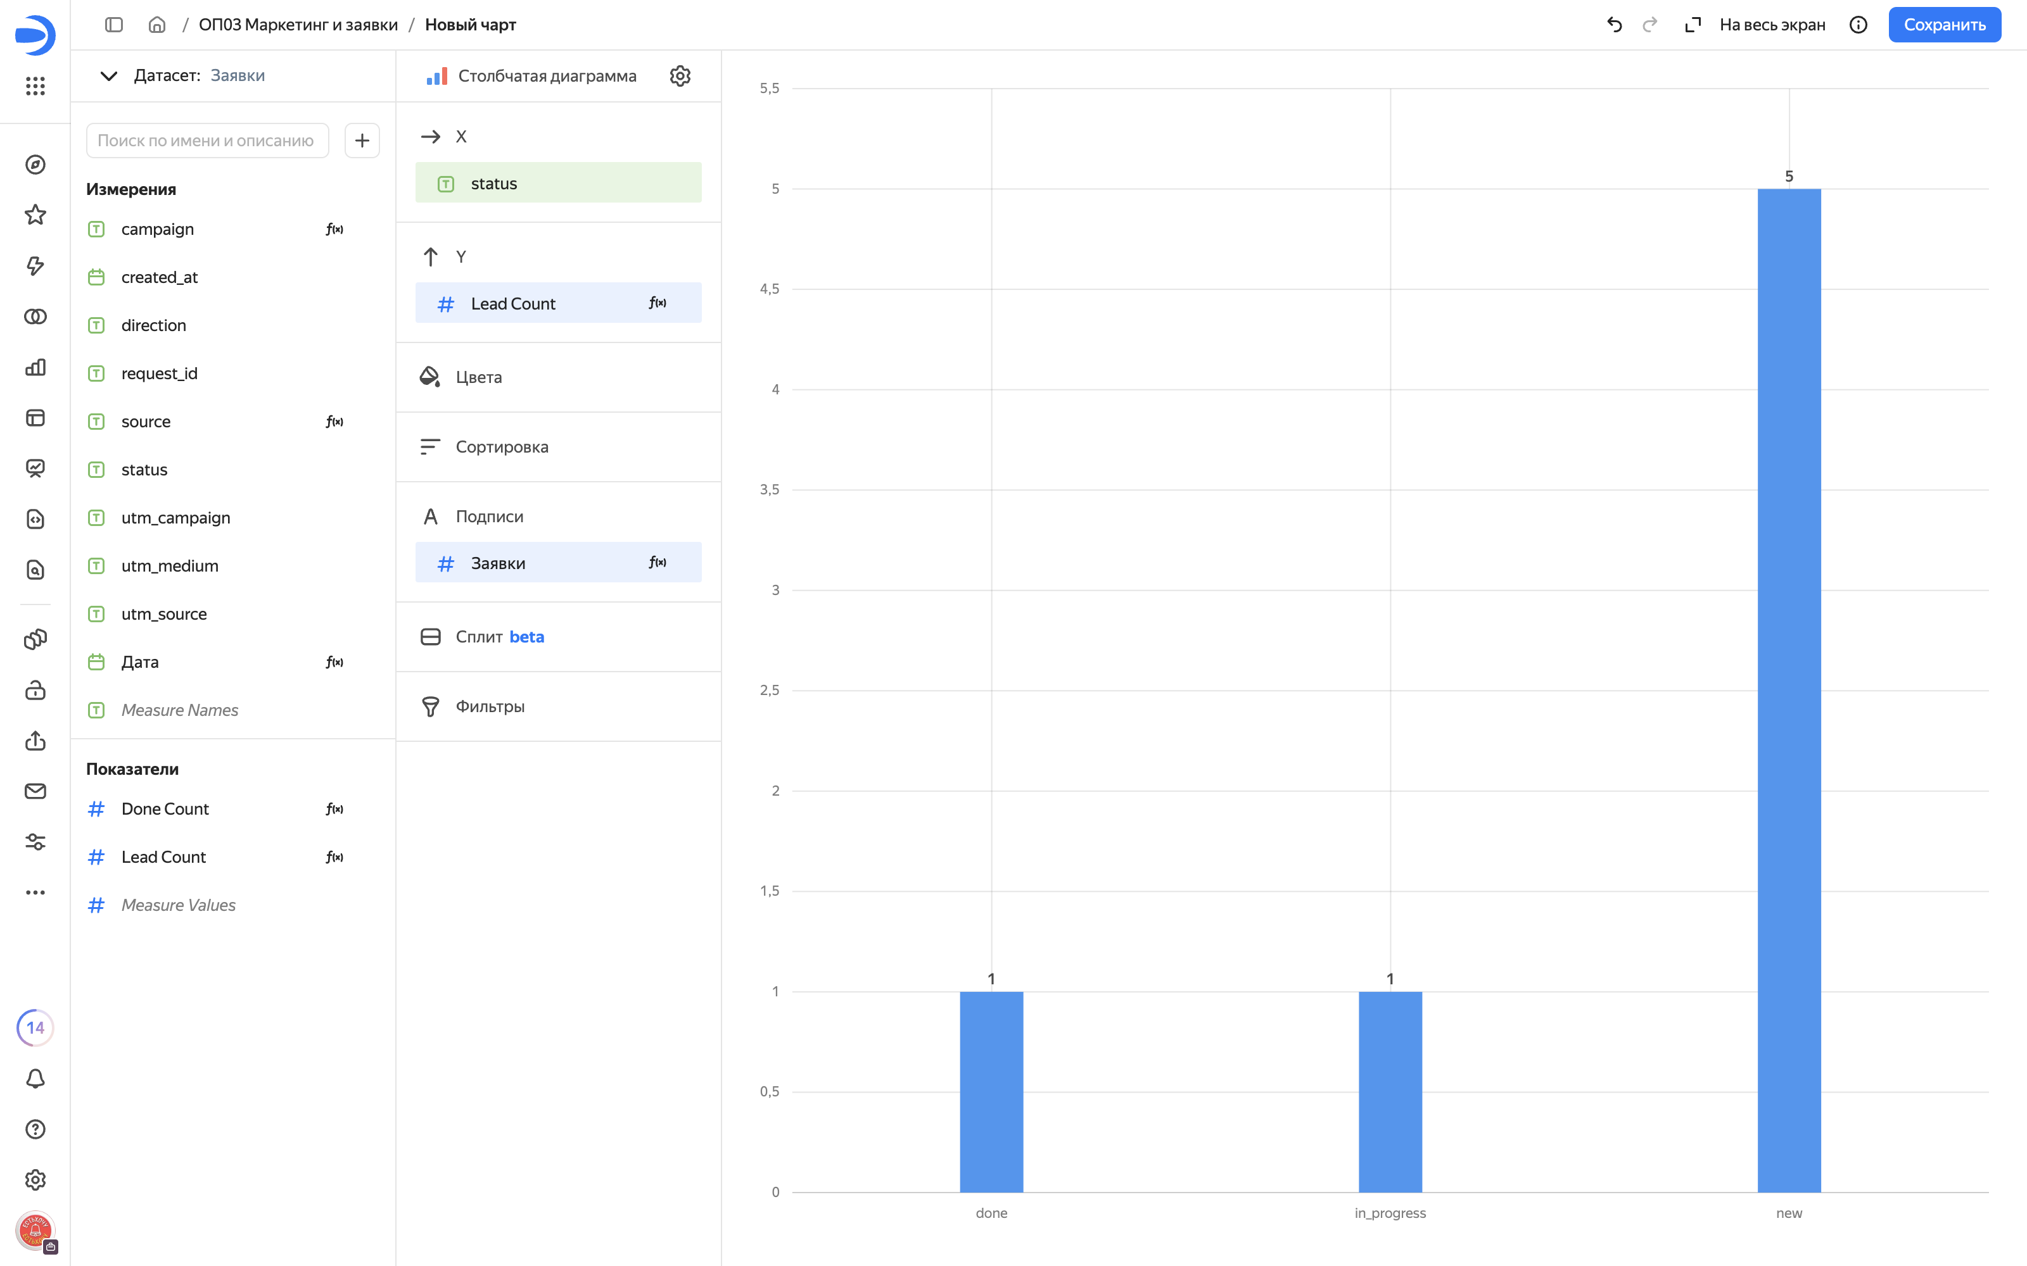The width and height of the screenshot is (2027, 1266).
Task: Click the redo arrow in top bar
Action: [1649, 25]
